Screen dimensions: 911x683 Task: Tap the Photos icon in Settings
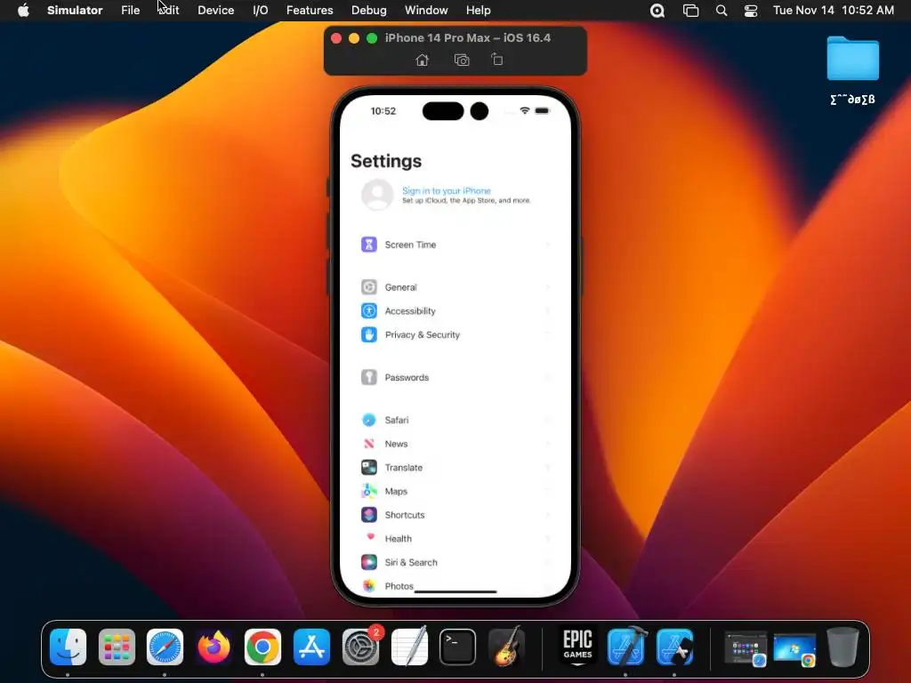[369, 585]
